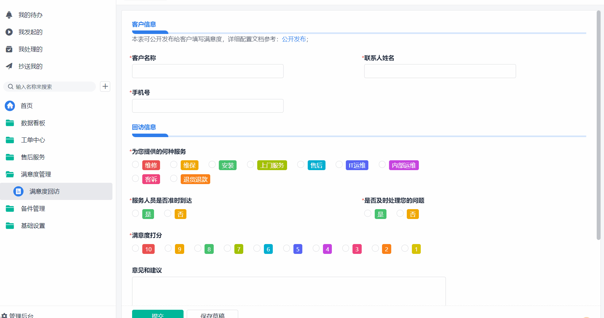Open the 公开发布 documentation link
Image resolution: width=604 pixels, height=318 pixels.
(294, 39)
